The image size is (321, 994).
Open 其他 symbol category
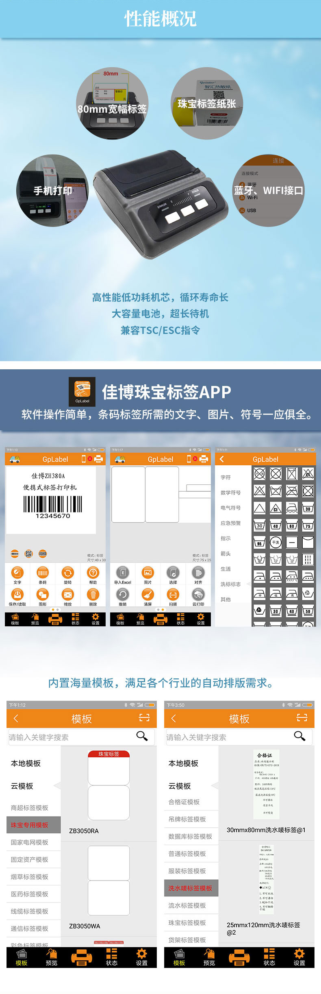click(x=226, y=599)
